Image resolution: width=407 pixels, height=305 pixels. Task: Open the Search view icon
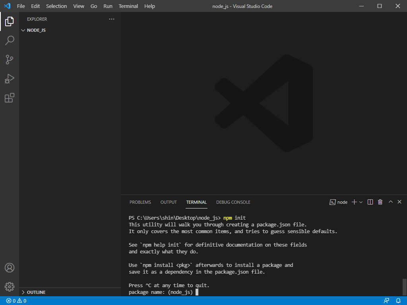10,41
